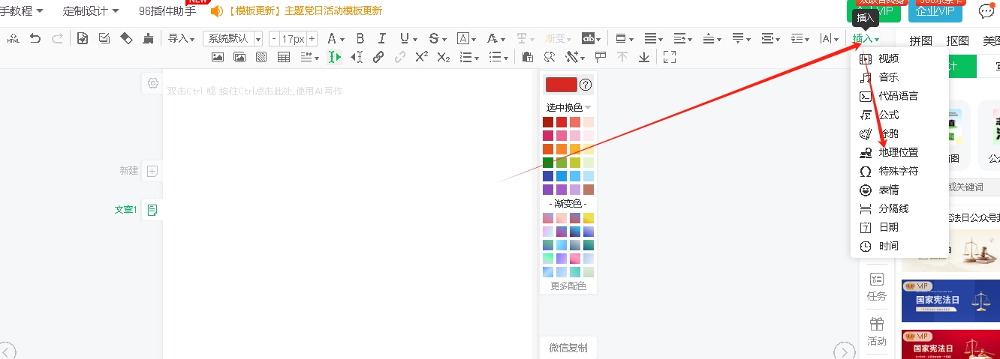Click the format painter brush icon

pyautogui.click(x=148, y=38)
